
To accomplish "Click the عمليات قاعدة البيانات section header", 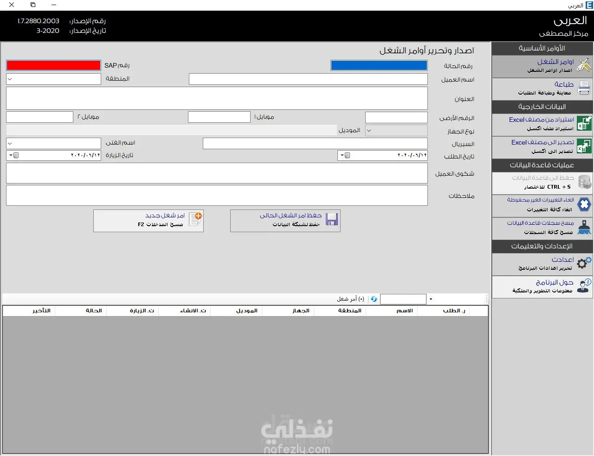I will click(542, 165).
